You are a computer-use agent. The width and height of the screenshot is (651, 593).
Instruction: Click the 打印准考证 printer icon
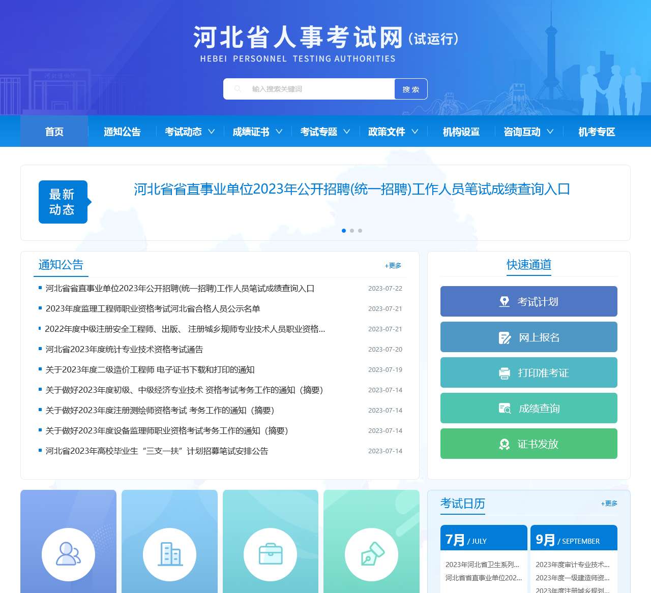click(504, 372)
